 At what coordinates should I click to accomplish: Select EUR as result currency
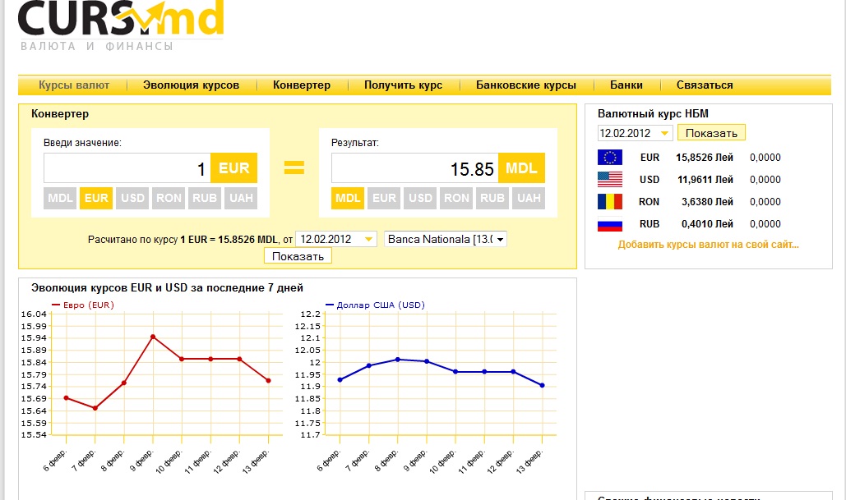(x=384, y=198)
